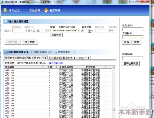The image size is (154, 118).
Task: Click the results list scroll-up arrow
Action: (x=114, y=67)
